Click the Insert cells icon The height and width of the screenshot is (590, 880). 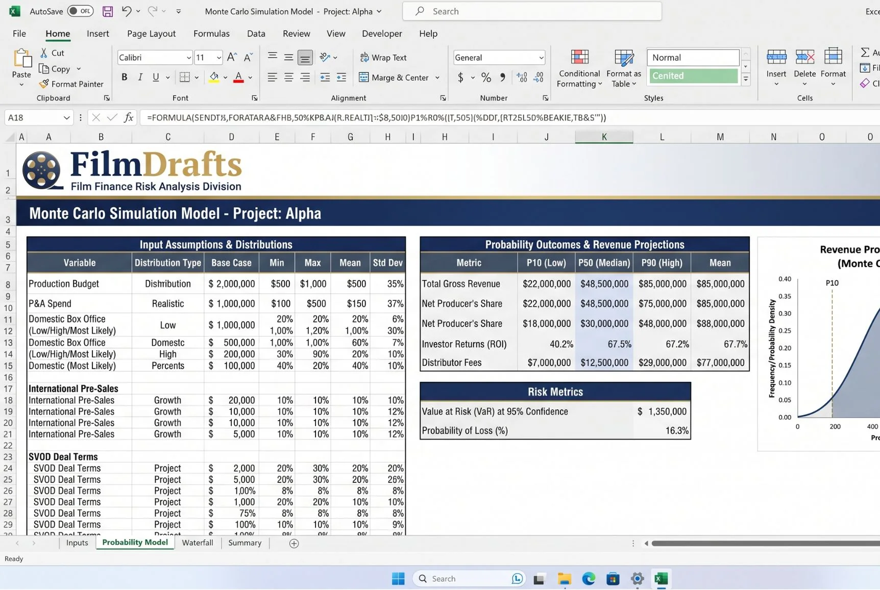(776, 57)
